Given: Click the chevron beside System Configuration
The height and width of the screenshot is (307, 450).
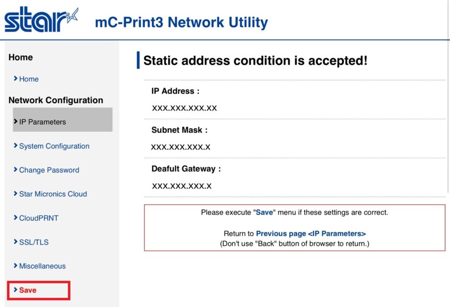Looking at the screenshot, I should click(16, 146).
